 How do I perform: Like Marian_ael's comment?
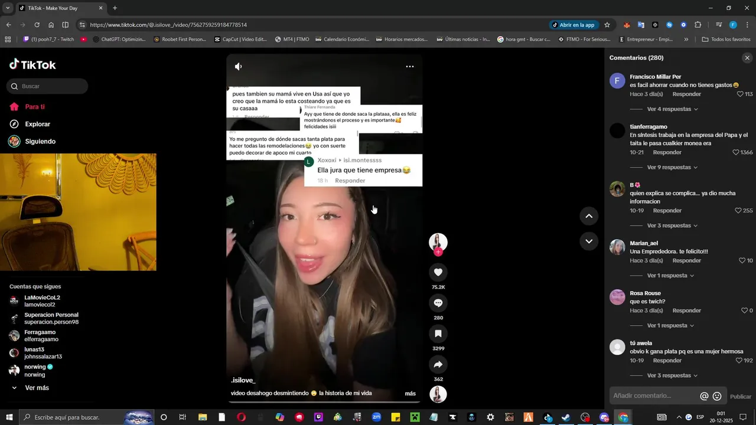click(x=742, y=261)
